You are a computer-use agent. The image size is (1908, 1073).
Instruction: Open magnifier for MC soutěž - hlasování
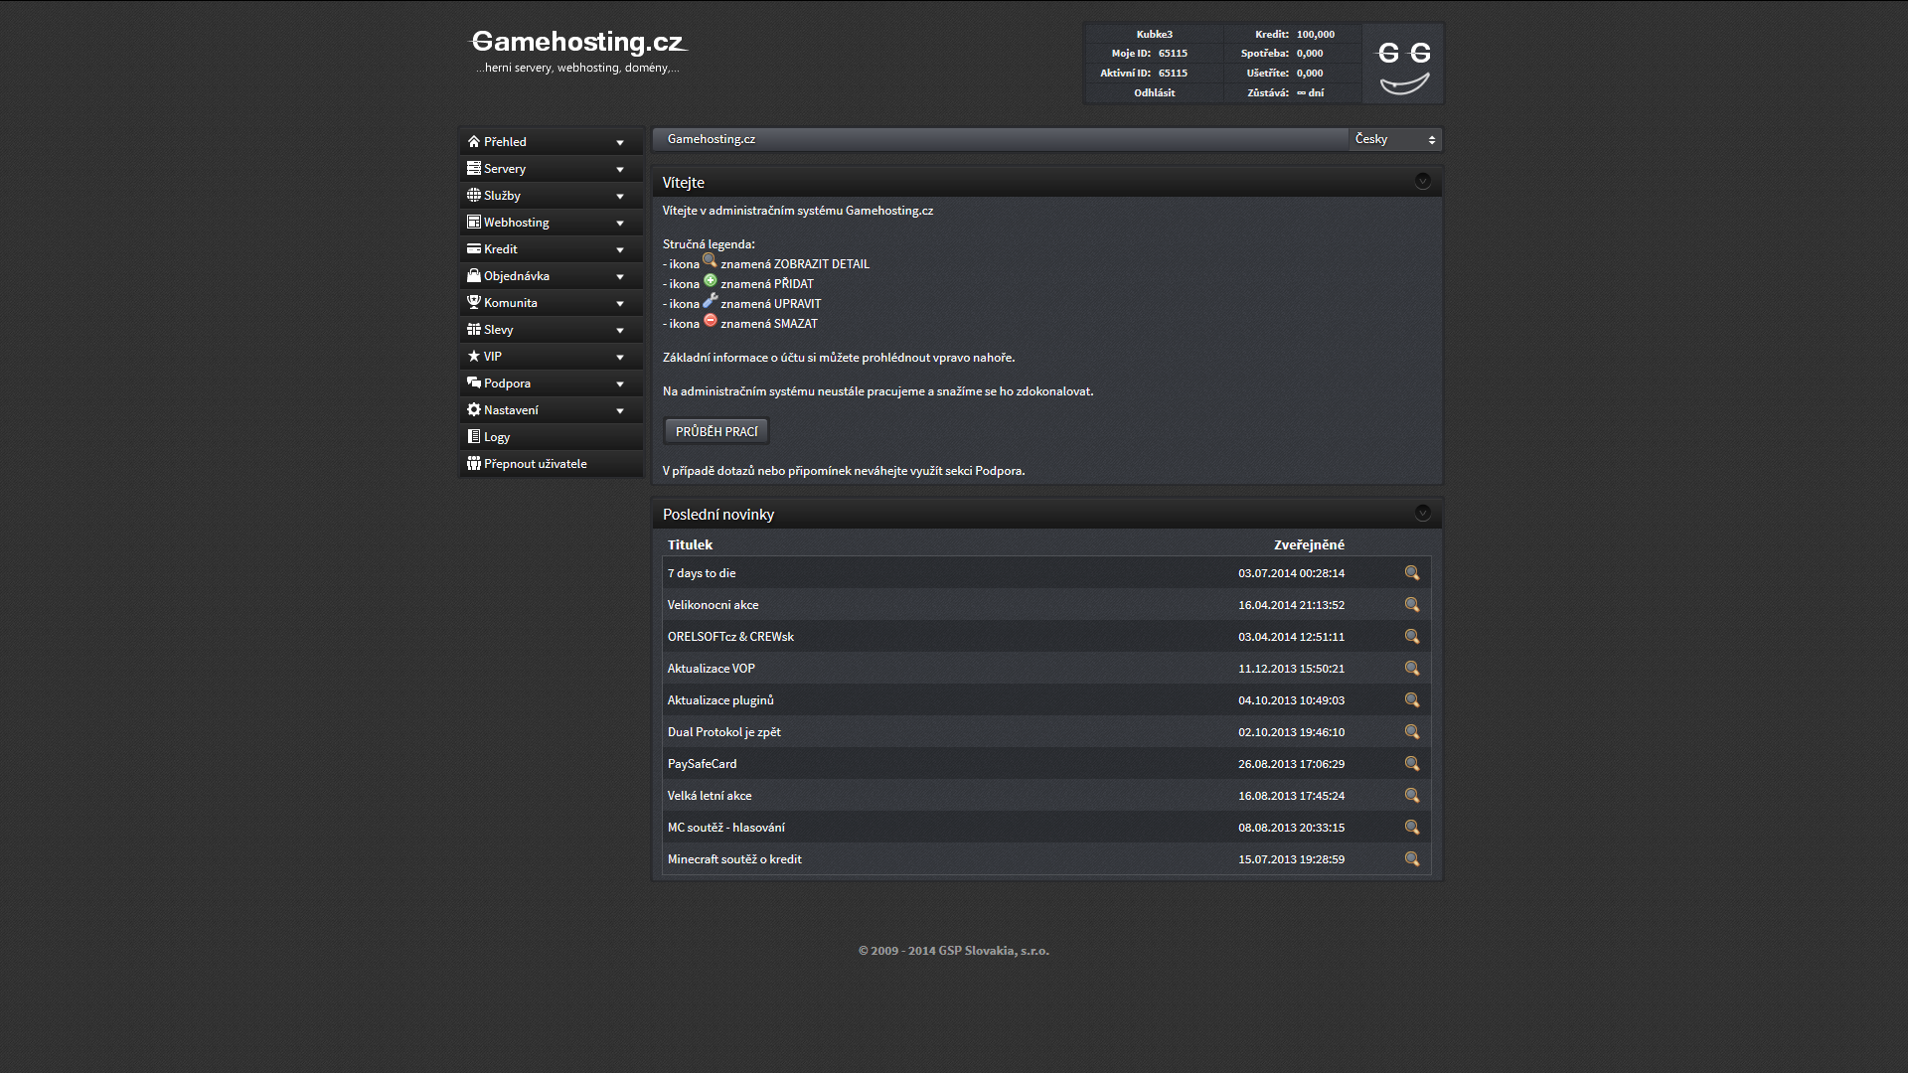coord(1412,828)
